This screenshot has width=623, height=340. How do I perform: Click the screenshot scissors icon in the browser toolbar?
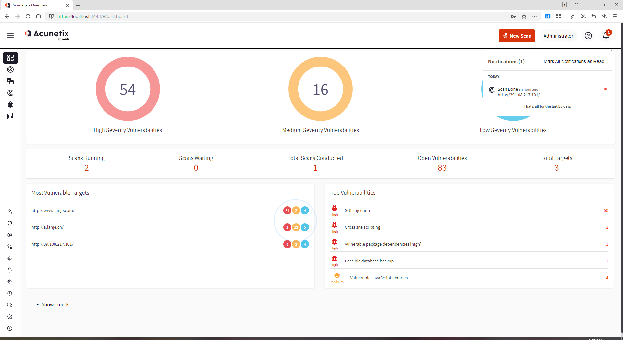[583, 16]
